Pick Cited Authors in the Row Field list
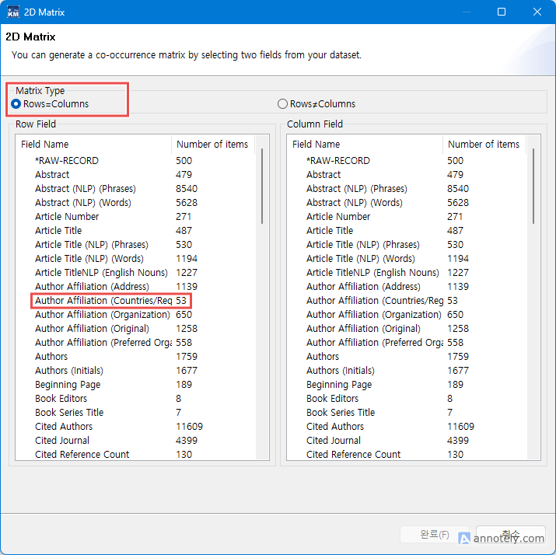The height and width of the screenshot is (555, 556). [x=64, y=427]
